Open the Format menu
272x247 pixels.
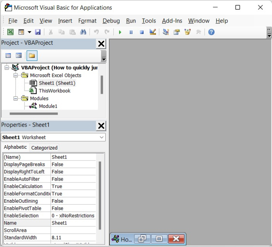pyautogui.click(x=87, y=21)
